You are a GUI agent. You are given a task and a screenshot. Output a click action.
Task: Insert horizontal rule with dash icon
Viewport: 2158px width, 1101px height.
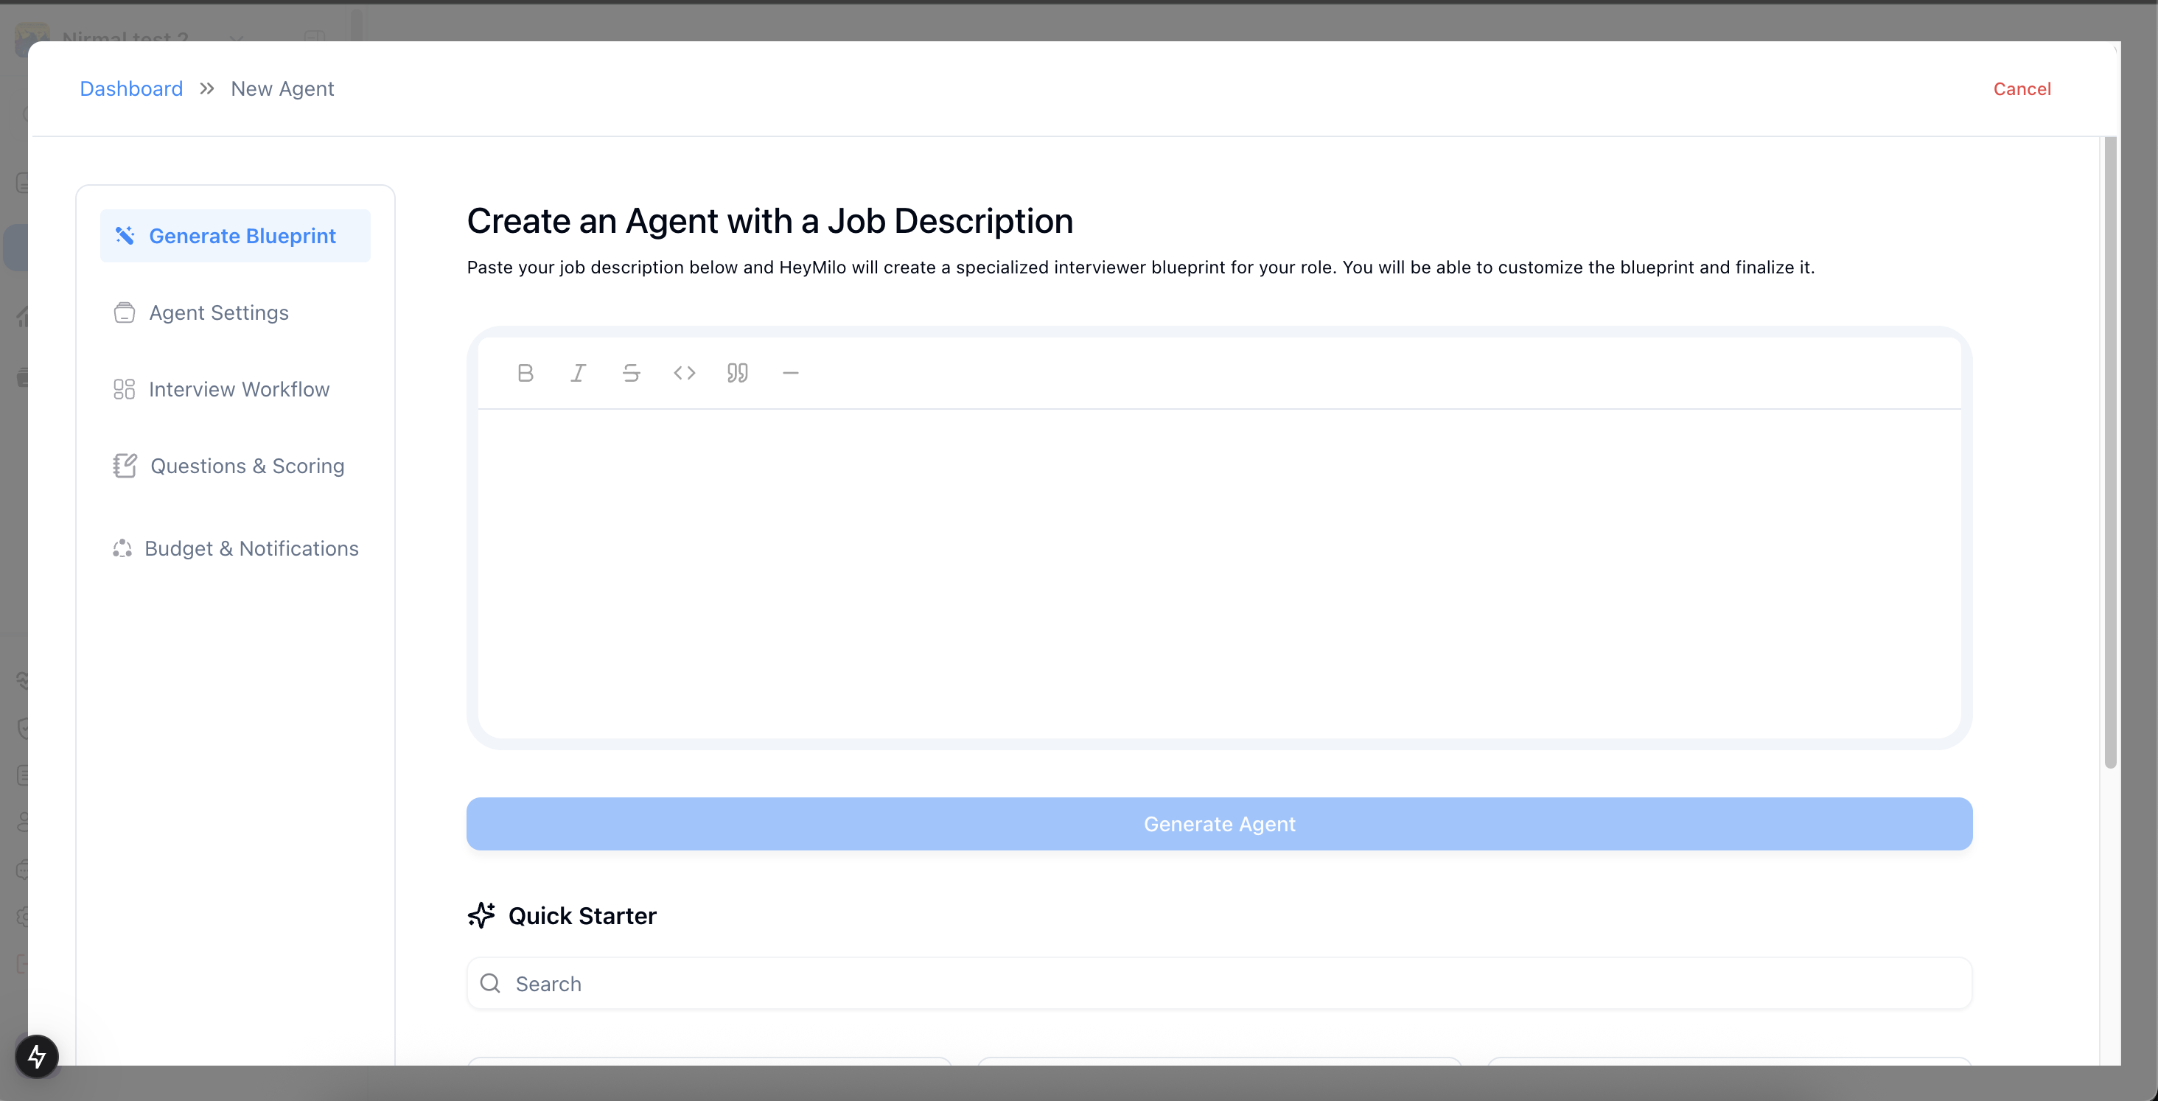click(790, 373)
